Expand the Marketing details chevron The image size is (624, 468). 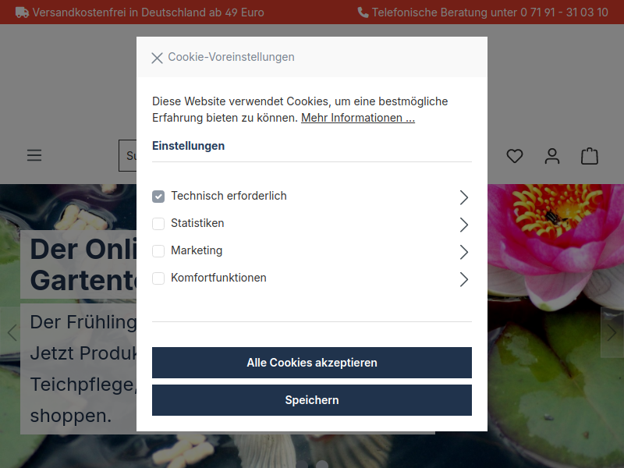pos(463,252)
